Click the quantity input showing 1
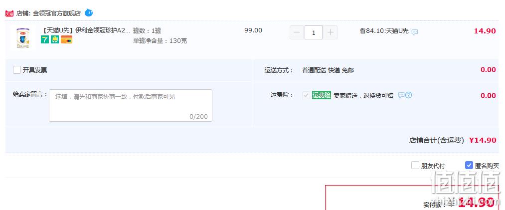 coord(314,32)
